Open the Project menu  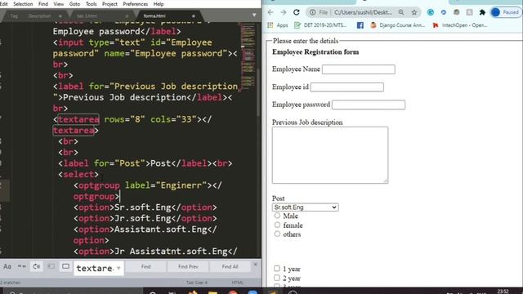point(110,4)
